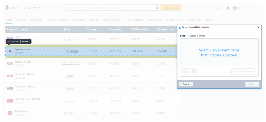Click the 52 Week Low column header
The height and width of the screenshot is (122, 266).
(x=165, y=29)
